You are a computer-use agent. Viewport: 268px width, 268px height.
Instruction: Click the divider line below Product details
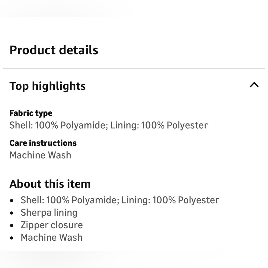(x=134, y=68)
